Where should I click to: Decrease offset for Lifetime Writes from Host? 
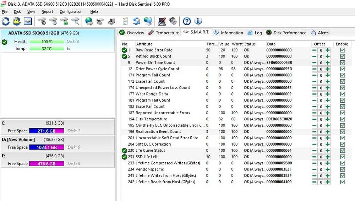[x=315, y=176]
